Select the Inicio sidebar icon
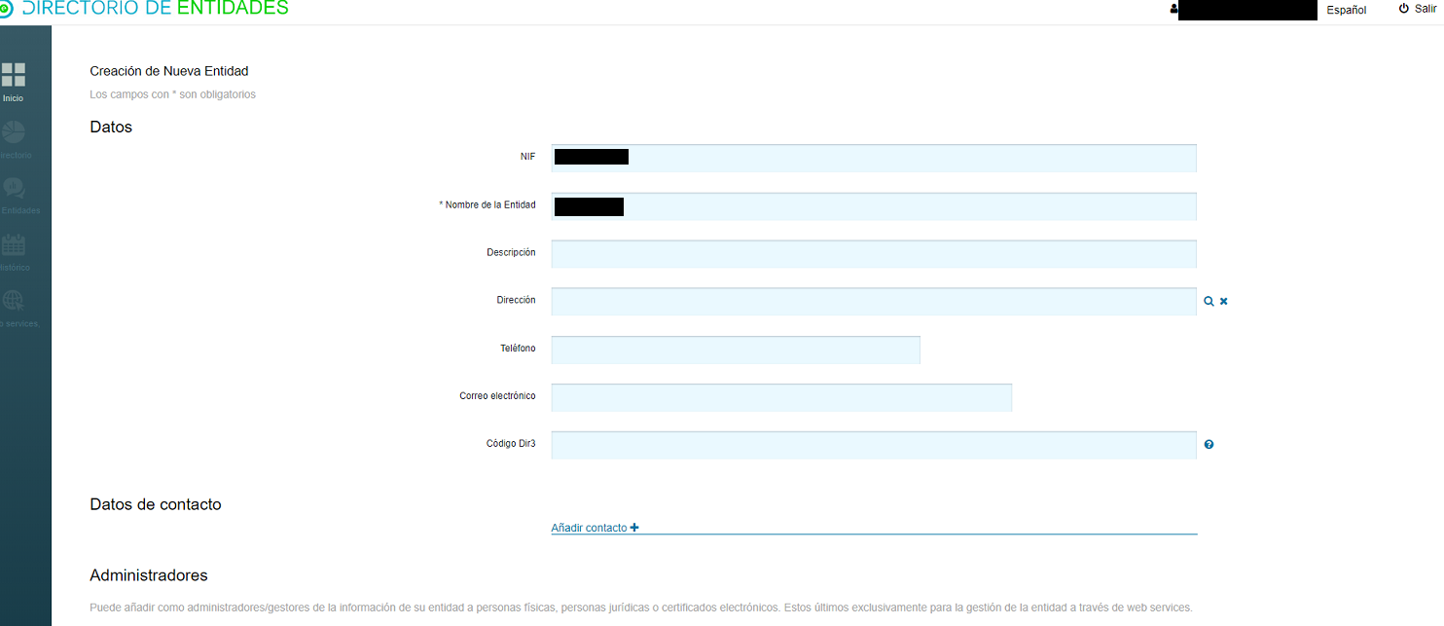1444x626 pixels. (x=14, y=78)
